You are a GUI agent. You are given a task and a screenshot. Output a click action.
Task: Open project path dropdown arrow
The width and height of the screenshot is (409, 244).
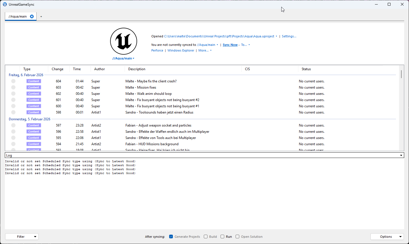coord(276,36)
